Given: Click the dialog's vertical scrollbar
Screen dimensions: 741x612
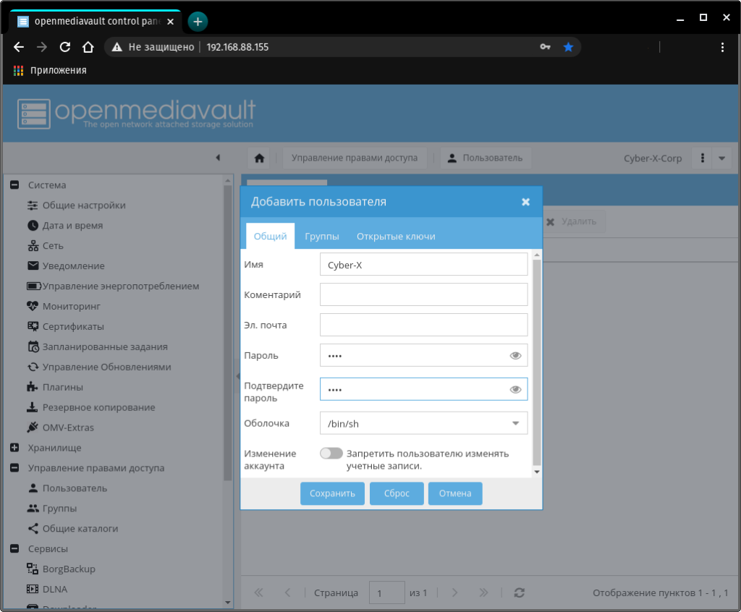Looking at the screenshot, I should (536, 362).
